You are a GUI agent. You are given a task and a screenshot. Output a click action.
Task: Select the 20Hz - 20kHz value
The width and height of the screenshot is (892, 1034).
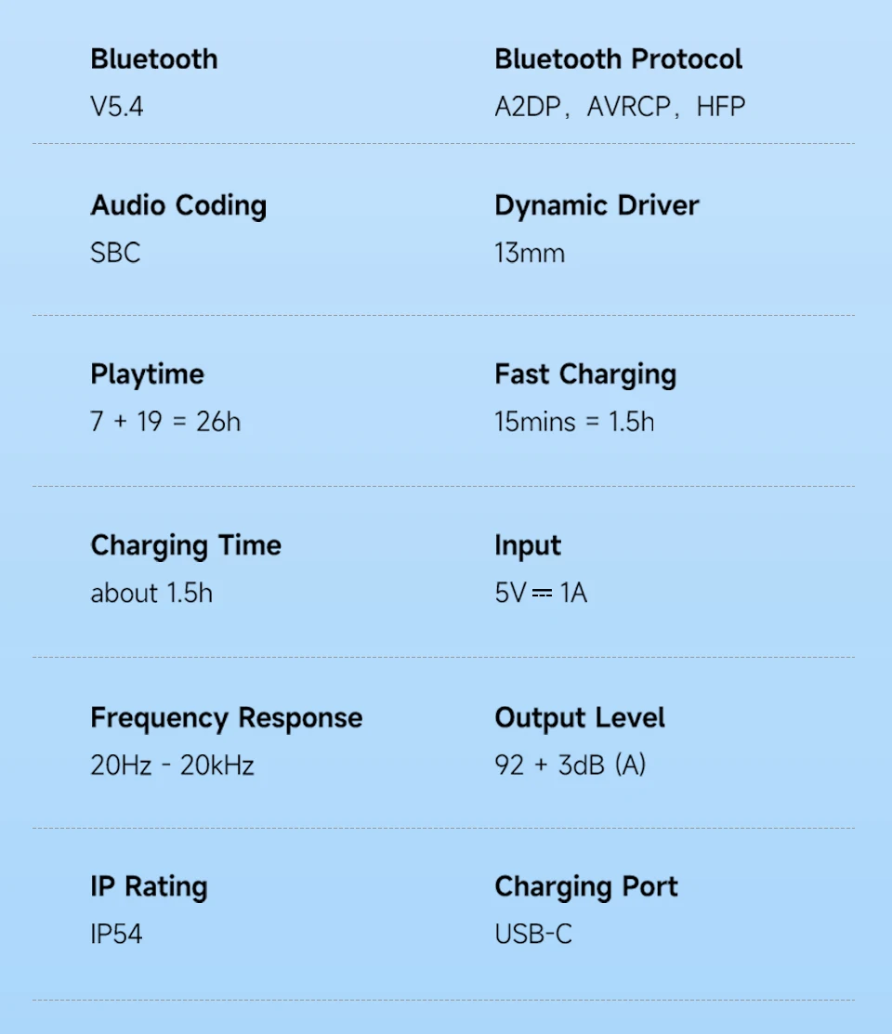pyautogui.click(x=172, y=766)
